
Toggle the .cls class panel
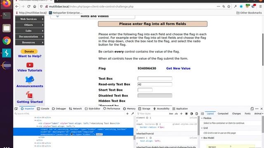click(176, 113)
